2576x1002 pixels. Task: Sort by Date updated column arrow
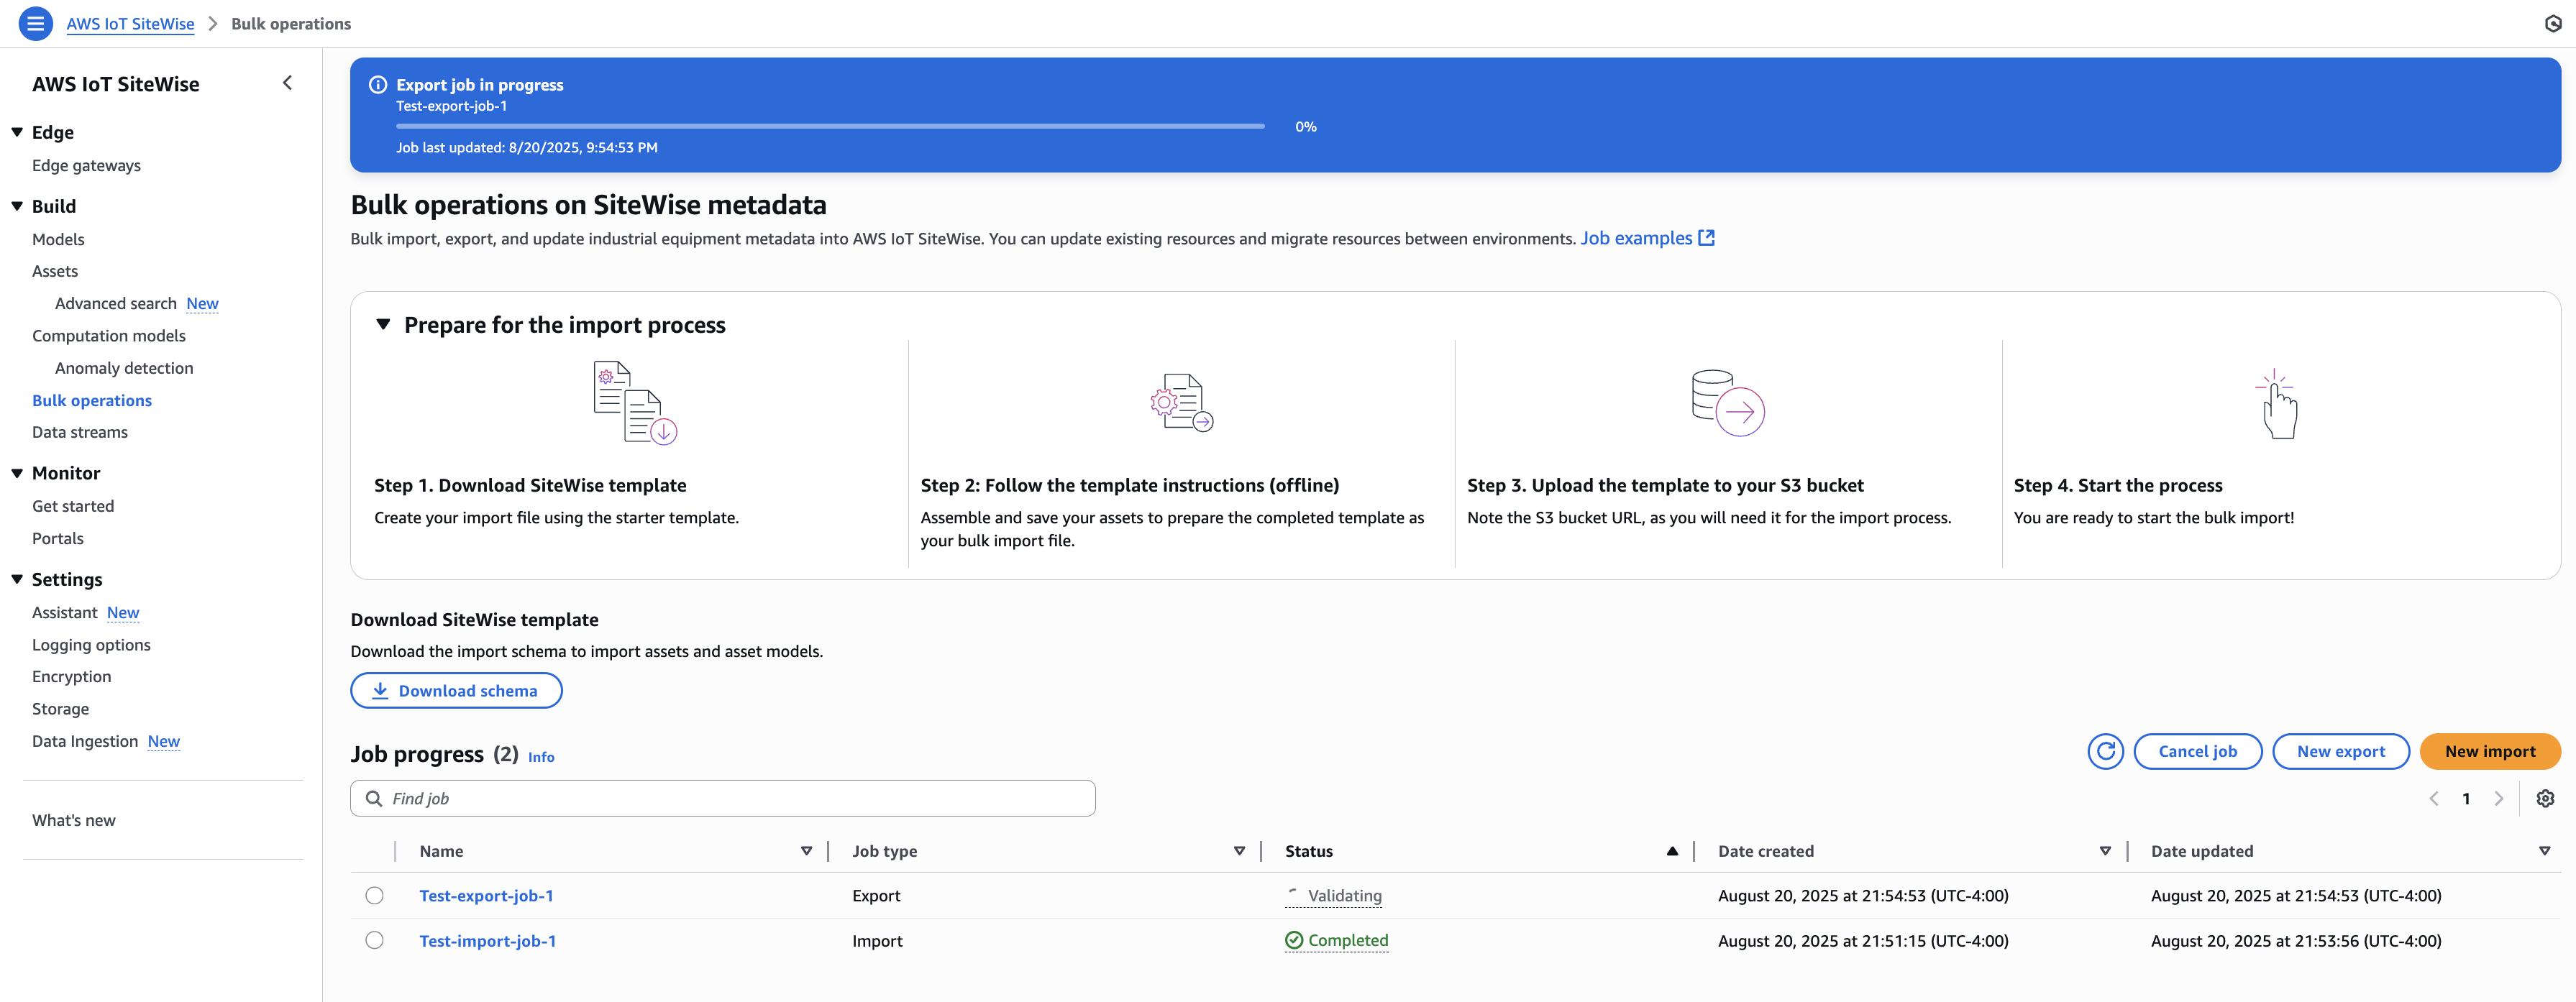click(x=2544, y=851)
